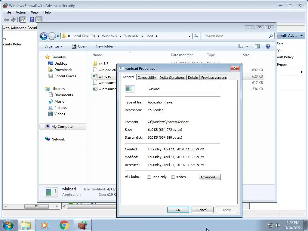Viewport: 308px width, 231px height.
Task: Open recent pages dropdown next to forward button
Action: 58,36
